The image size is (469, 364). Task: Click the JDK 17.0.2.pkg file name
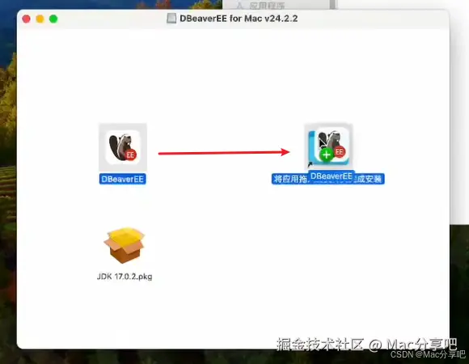[x=125, y=277]
